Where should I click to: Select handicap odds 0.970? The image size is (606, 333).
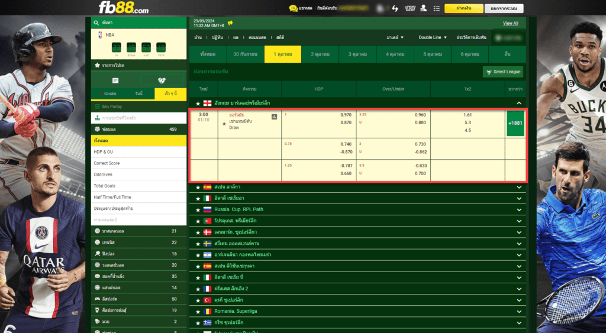(x=346, y=115)
